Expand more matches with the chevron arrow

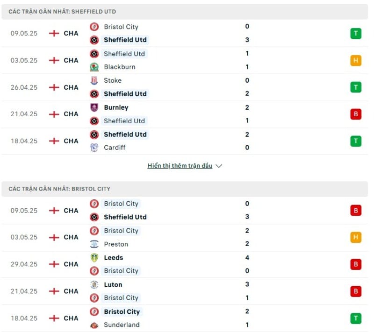[x=219, y=166]
